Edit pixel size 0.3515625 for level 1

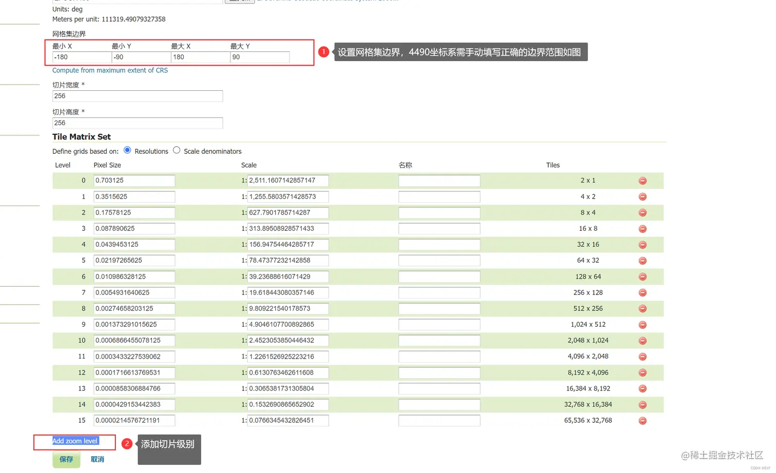click(134, 196)
